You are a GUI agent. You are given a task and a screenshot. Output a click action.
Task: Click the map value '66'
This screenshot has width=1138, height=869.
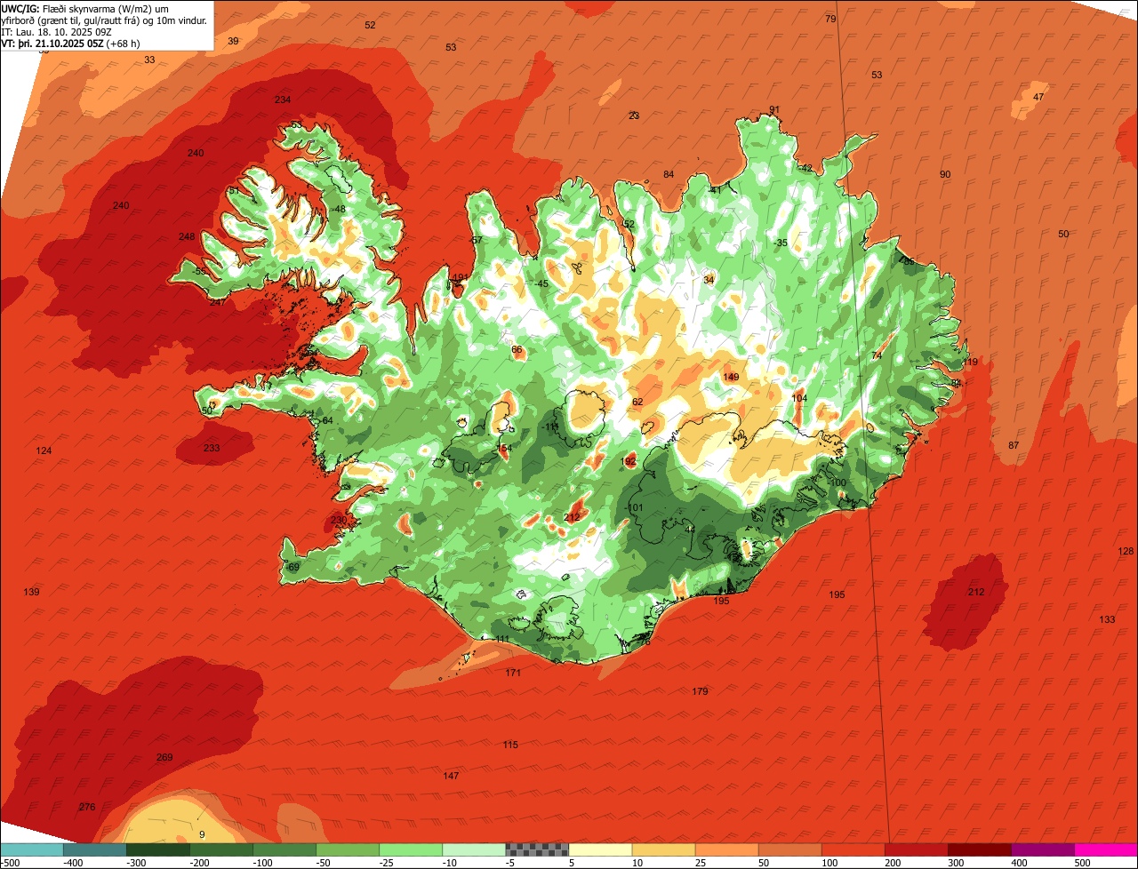[517, 349]
